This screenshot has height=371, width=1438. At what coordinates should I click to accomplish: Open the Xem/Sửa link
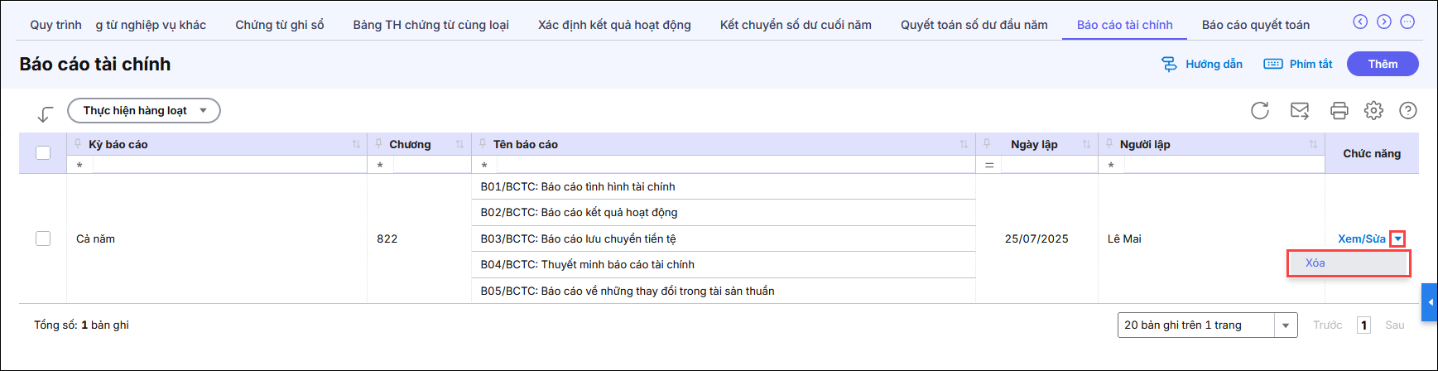click(x=1361, y=239)
